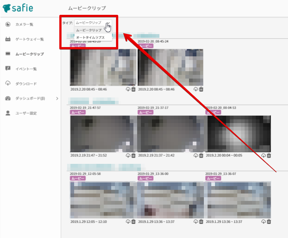This screenshot has width=288, height=238.
Task: Open the タイプ type dropdown
Action: coord(93,23)
